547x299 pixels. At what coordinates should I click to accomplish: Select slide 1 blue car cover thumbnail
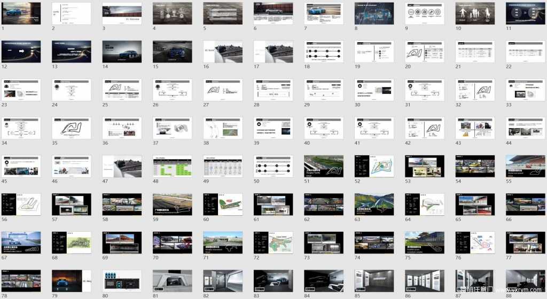(21, 13)
